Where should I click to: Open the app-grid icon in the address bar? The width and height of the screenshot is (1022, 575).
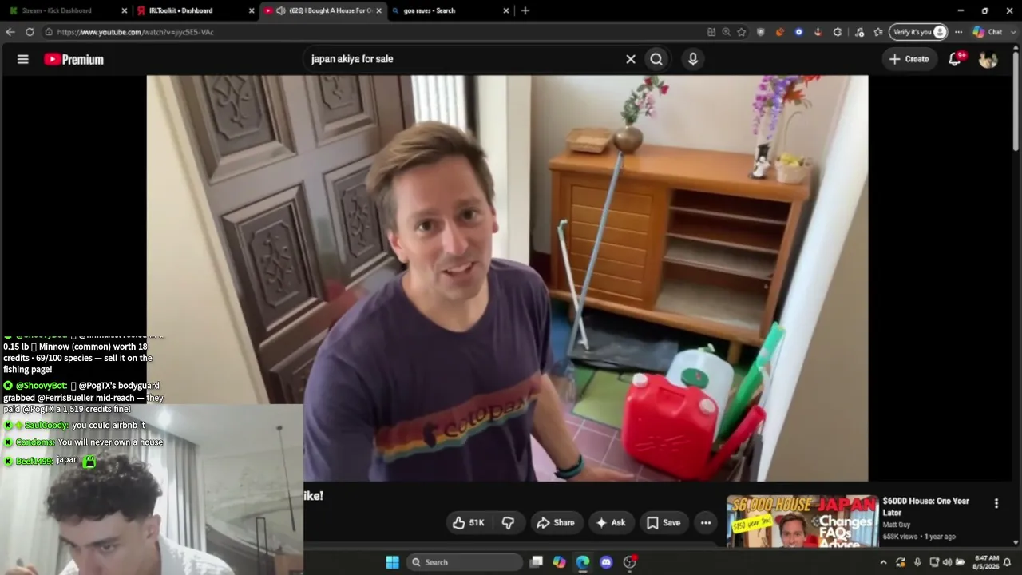(x=711, y=32)
